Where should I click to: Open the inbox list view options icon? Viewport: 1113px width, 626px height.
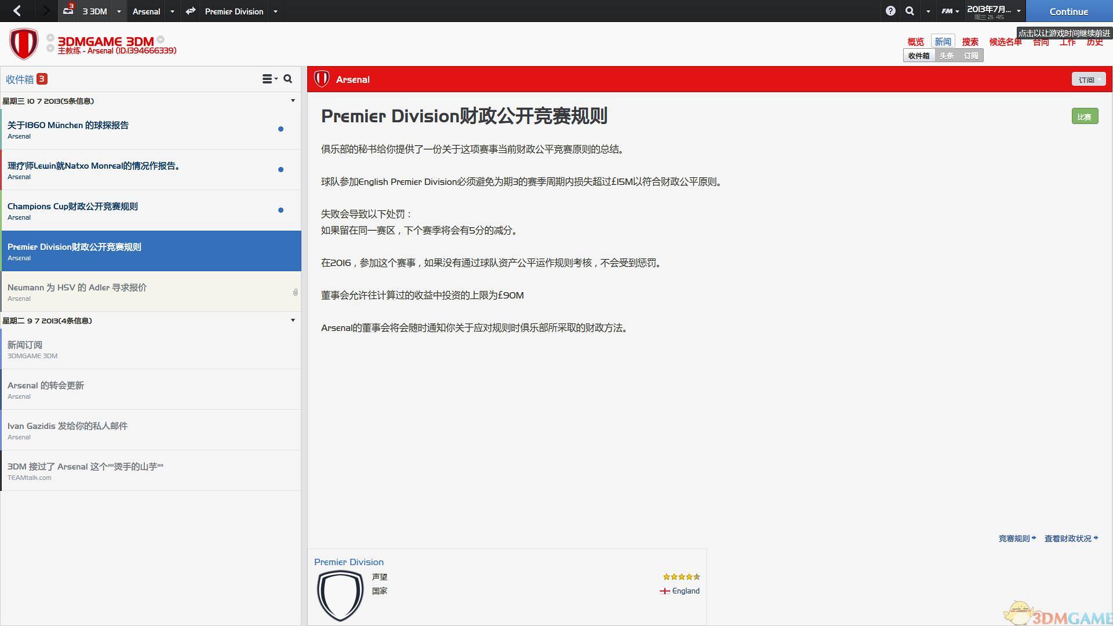pos(268,79)
